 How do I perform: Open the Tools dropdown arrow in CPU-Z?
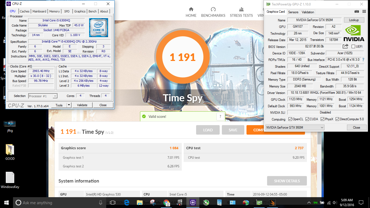pos(69,105)
